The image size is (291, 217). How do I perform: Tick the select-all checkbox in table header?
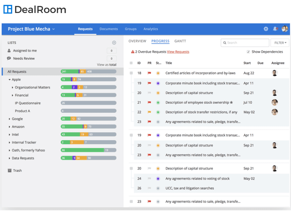131,63
